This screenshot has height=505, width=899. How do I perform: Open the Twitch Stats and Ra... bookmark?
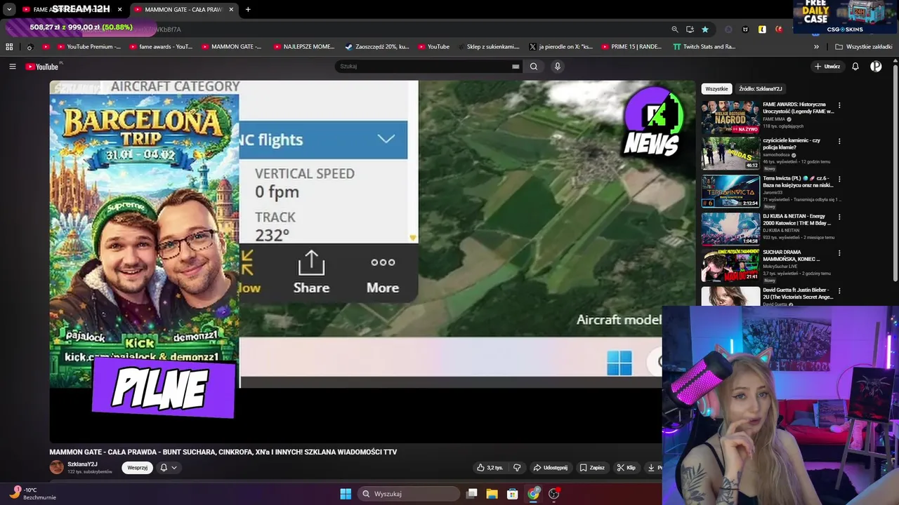click(704, 47)
